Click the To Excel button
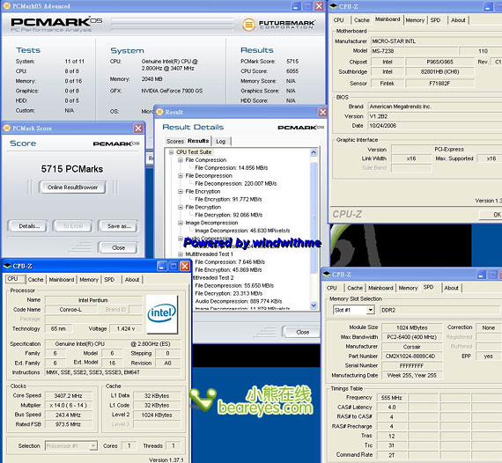 pos(73,226)
